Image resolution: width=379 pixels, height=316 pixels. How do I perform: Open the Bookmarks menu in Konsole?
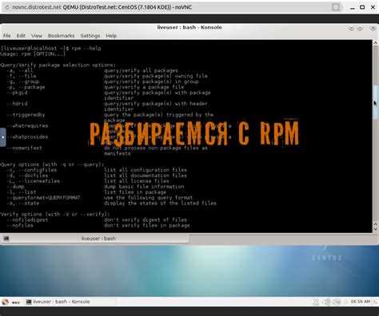[61, 36]
